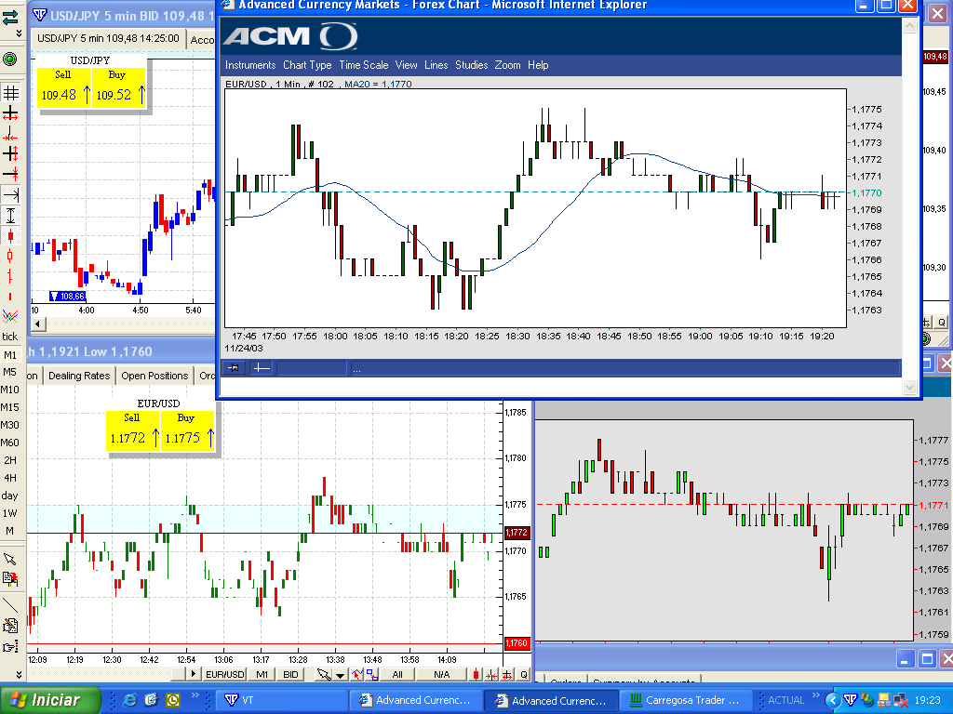Click the red candlestick icon in bottom toolbar

click(476, 674)
